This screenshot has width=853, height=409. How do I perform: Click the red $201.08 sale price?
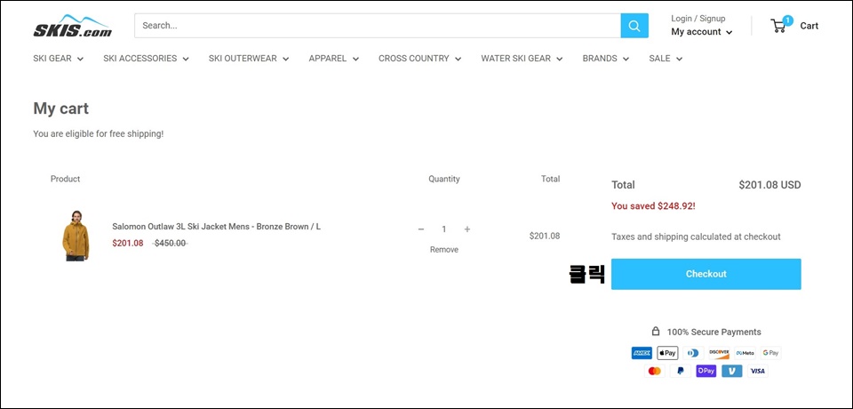[128, 244]
